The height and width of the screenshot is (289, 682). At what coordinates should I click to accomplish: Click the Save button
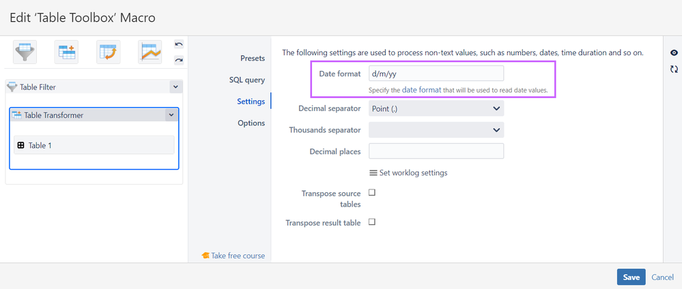(x=631, y=277)
